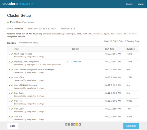Screen dimensions: 147x130
Task: Click external link icon beside Cluster 1
Action: click(80, 62)
